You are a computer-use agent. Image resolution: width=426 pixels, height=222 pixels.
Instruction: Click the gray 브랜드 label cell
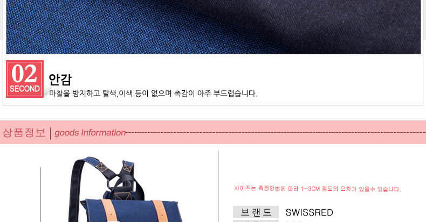point(256,212)
